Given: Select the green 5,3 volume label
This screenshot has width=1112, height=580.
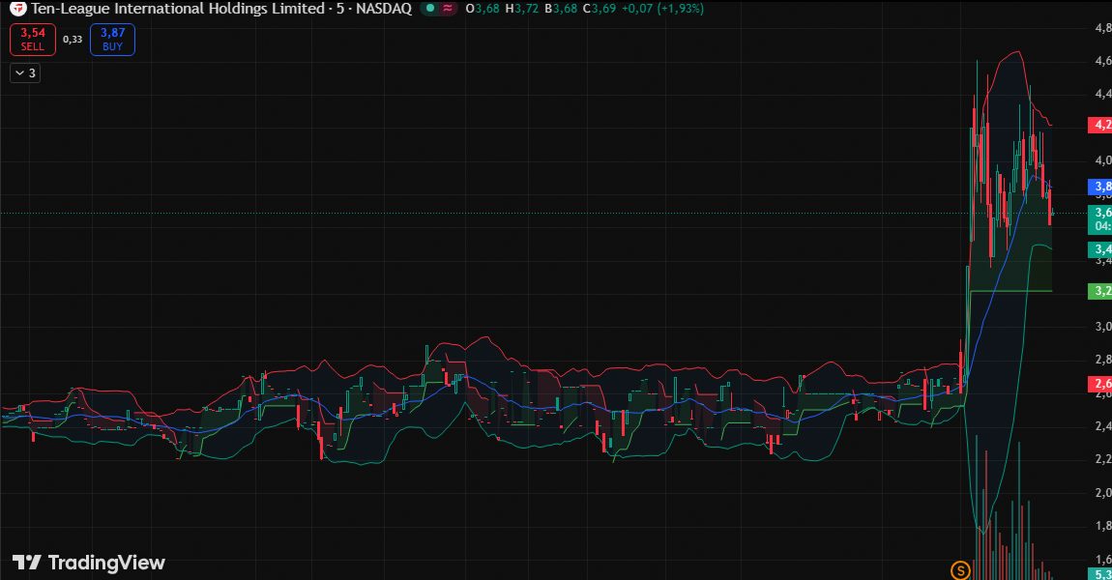Looking at the screenshot, I should 1100,574.
